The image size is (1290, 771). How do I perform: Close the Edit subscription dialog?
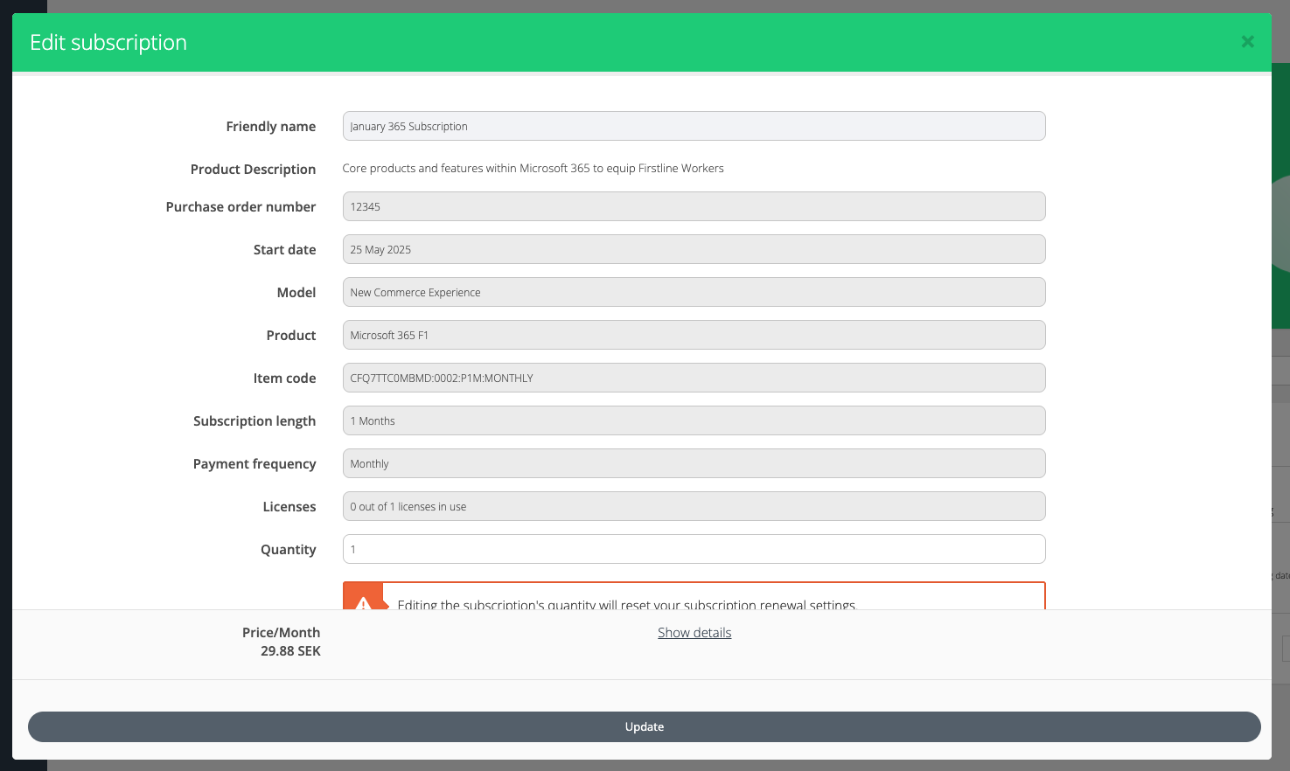coord(1247,41)
